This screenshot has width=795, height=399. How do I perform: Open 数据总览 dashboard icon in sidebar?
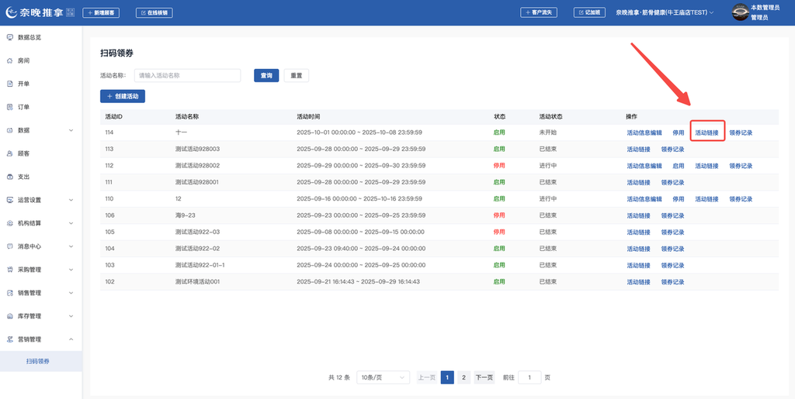coord(9,37)
